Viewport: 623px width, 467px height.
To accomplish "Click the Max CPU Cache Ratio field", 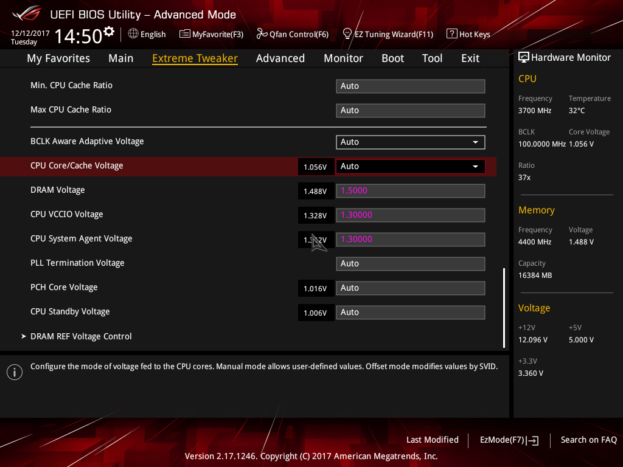I will [x=411, y=111].
